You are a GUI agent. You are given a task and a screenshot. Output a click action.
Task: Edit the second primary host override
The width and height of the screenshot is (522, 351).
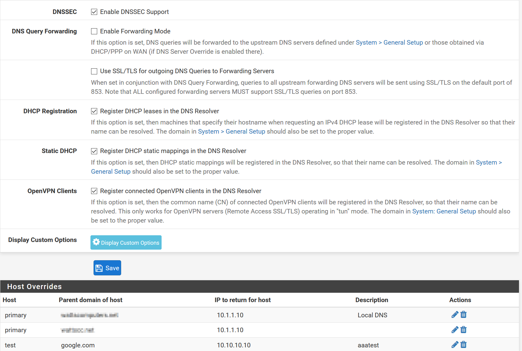click(x=455, y=330)
